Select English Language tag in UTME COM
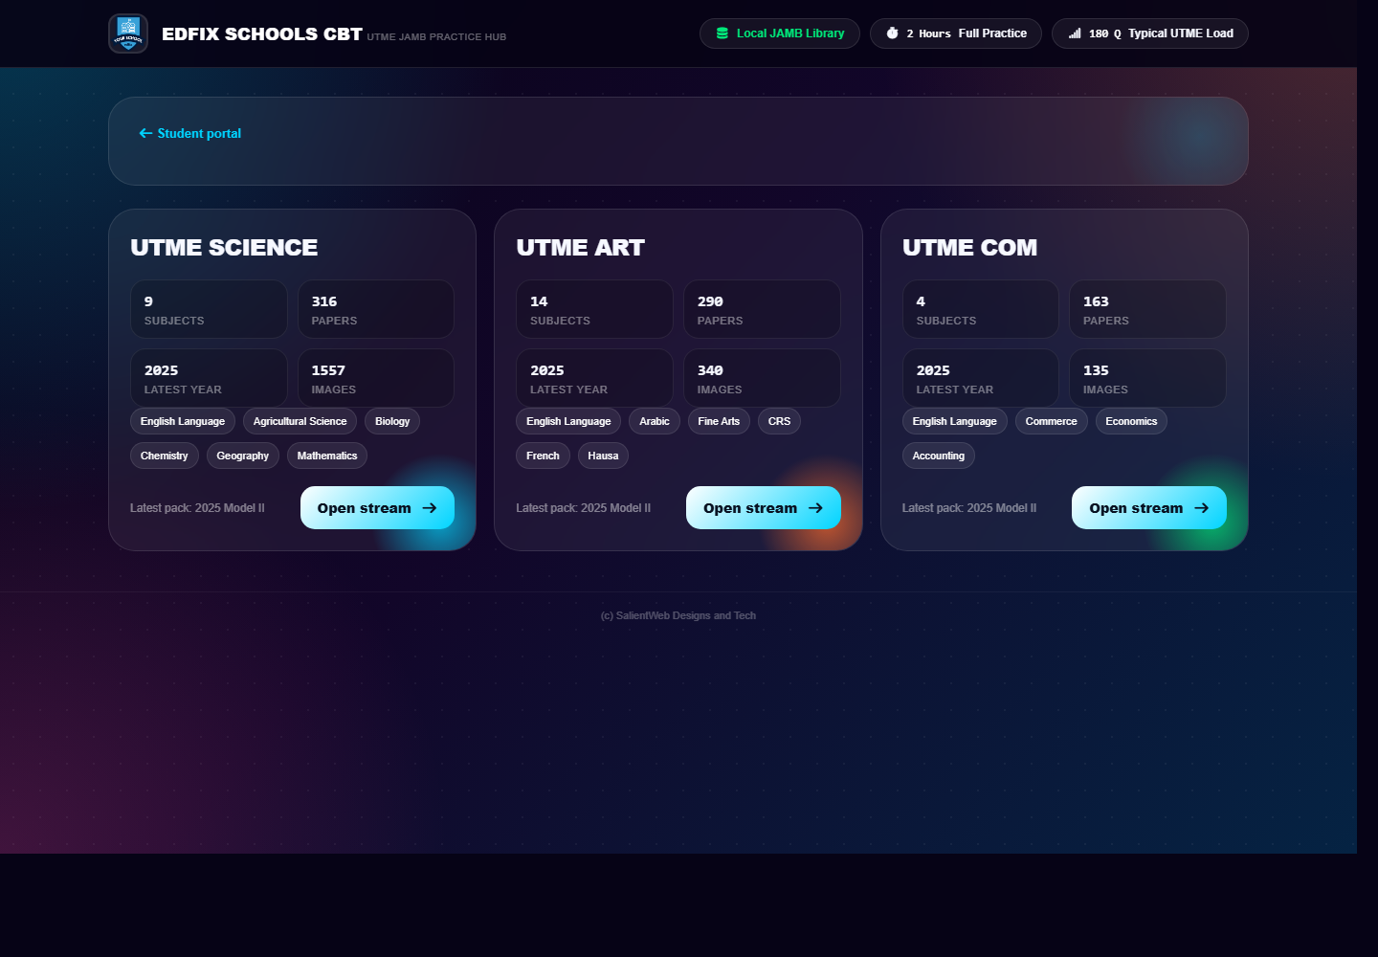Screen dimensions: 1378x957 954,421
